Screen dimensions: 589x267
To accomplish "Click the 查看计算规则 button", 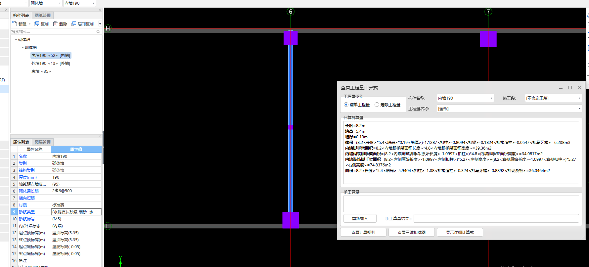I will 363,232.
